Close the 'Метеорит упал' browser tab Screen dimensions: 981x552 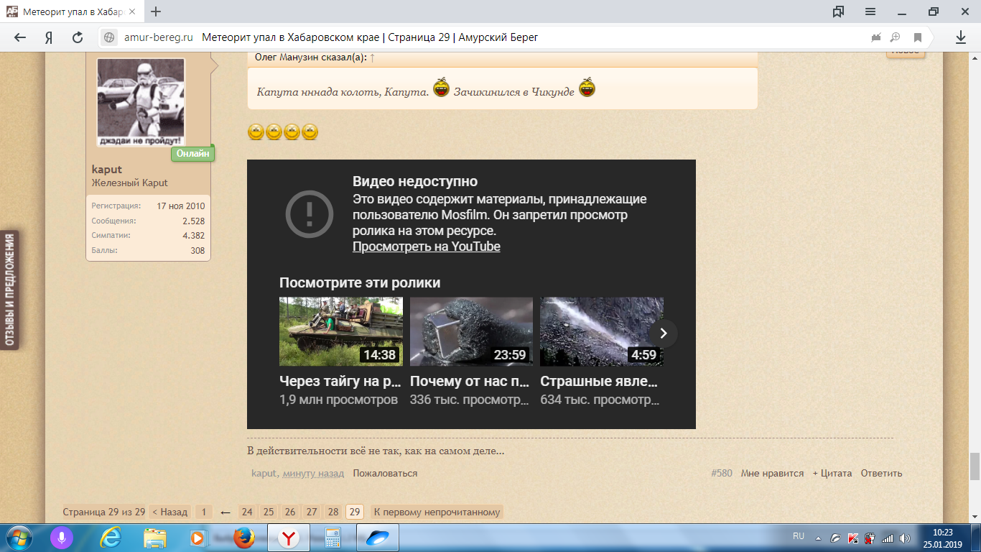click(132, 12)
